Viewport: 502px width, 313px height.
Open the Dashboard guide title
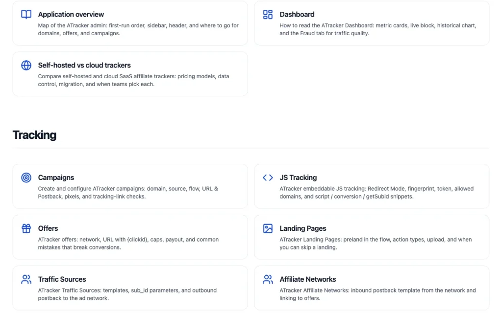click(297, 14)
